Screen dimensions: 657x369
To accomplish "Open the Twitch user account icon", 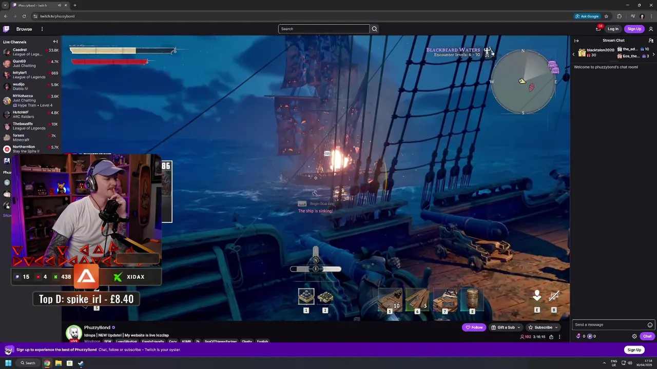I will click(651, 29).
